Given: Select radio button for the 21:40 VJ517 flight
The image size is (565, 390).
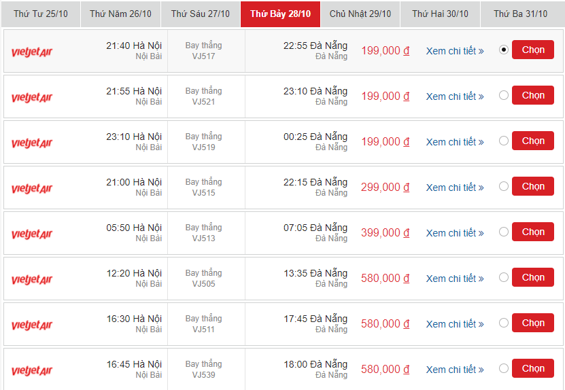Looking at the screenshot, I should point(503,50).
